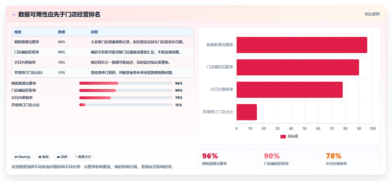Click the 15% value in the table
This screenshot has width=392, height=181.
click(62, 73)
